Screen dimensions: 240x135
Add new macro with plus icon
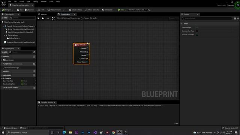[34, 71]
